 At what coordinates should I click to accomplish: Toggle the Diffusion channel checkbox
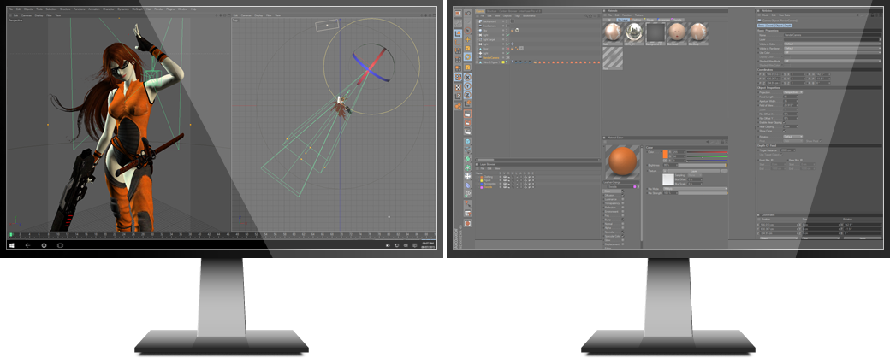coord(623,196)
